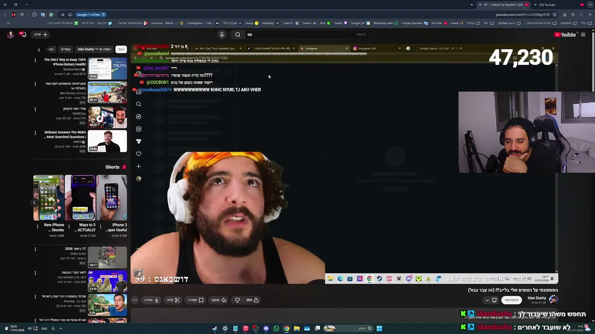Viewport: 595px width, 334px height.
Task: Open WhatsApp from the taskbar
Action: click(276, 328)
